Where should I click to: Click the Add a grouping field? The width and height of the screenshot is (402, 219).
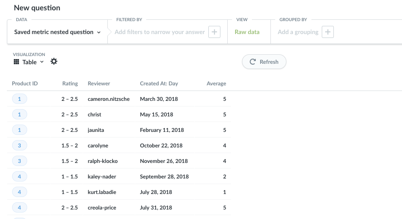(298, 32)
